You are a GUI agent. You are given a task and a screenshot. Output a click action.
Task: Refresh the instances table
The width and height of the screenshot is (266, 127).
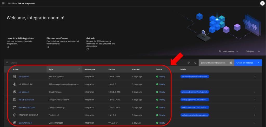coord(195,63)
